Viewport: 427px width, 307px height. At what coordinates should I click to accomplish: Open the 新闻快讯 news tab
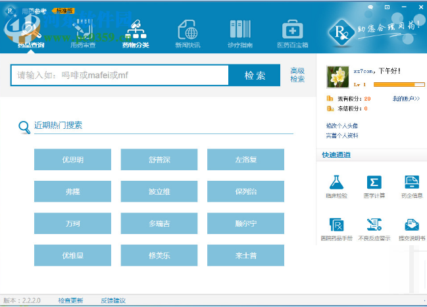click(x=188, y=34)
